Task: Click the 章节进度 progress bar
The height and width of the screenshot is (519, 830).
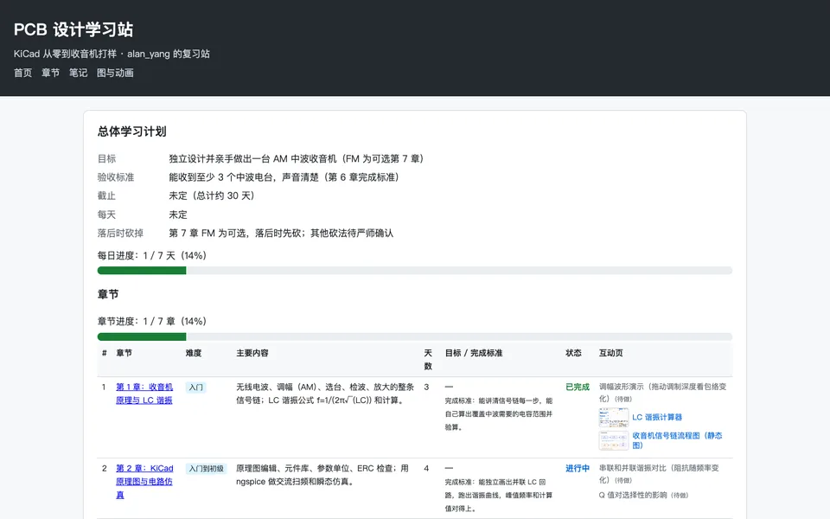Action: tap(414, 336)
